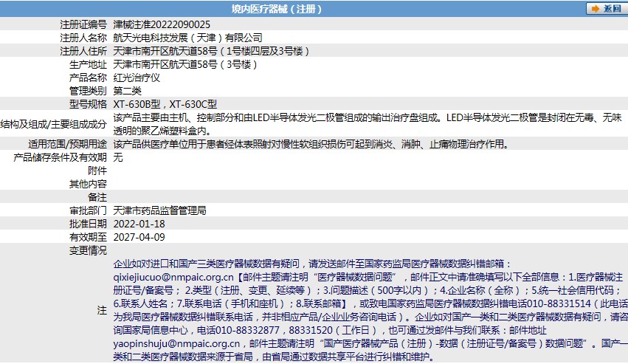Select management category value 第二类

coord(128,91)
